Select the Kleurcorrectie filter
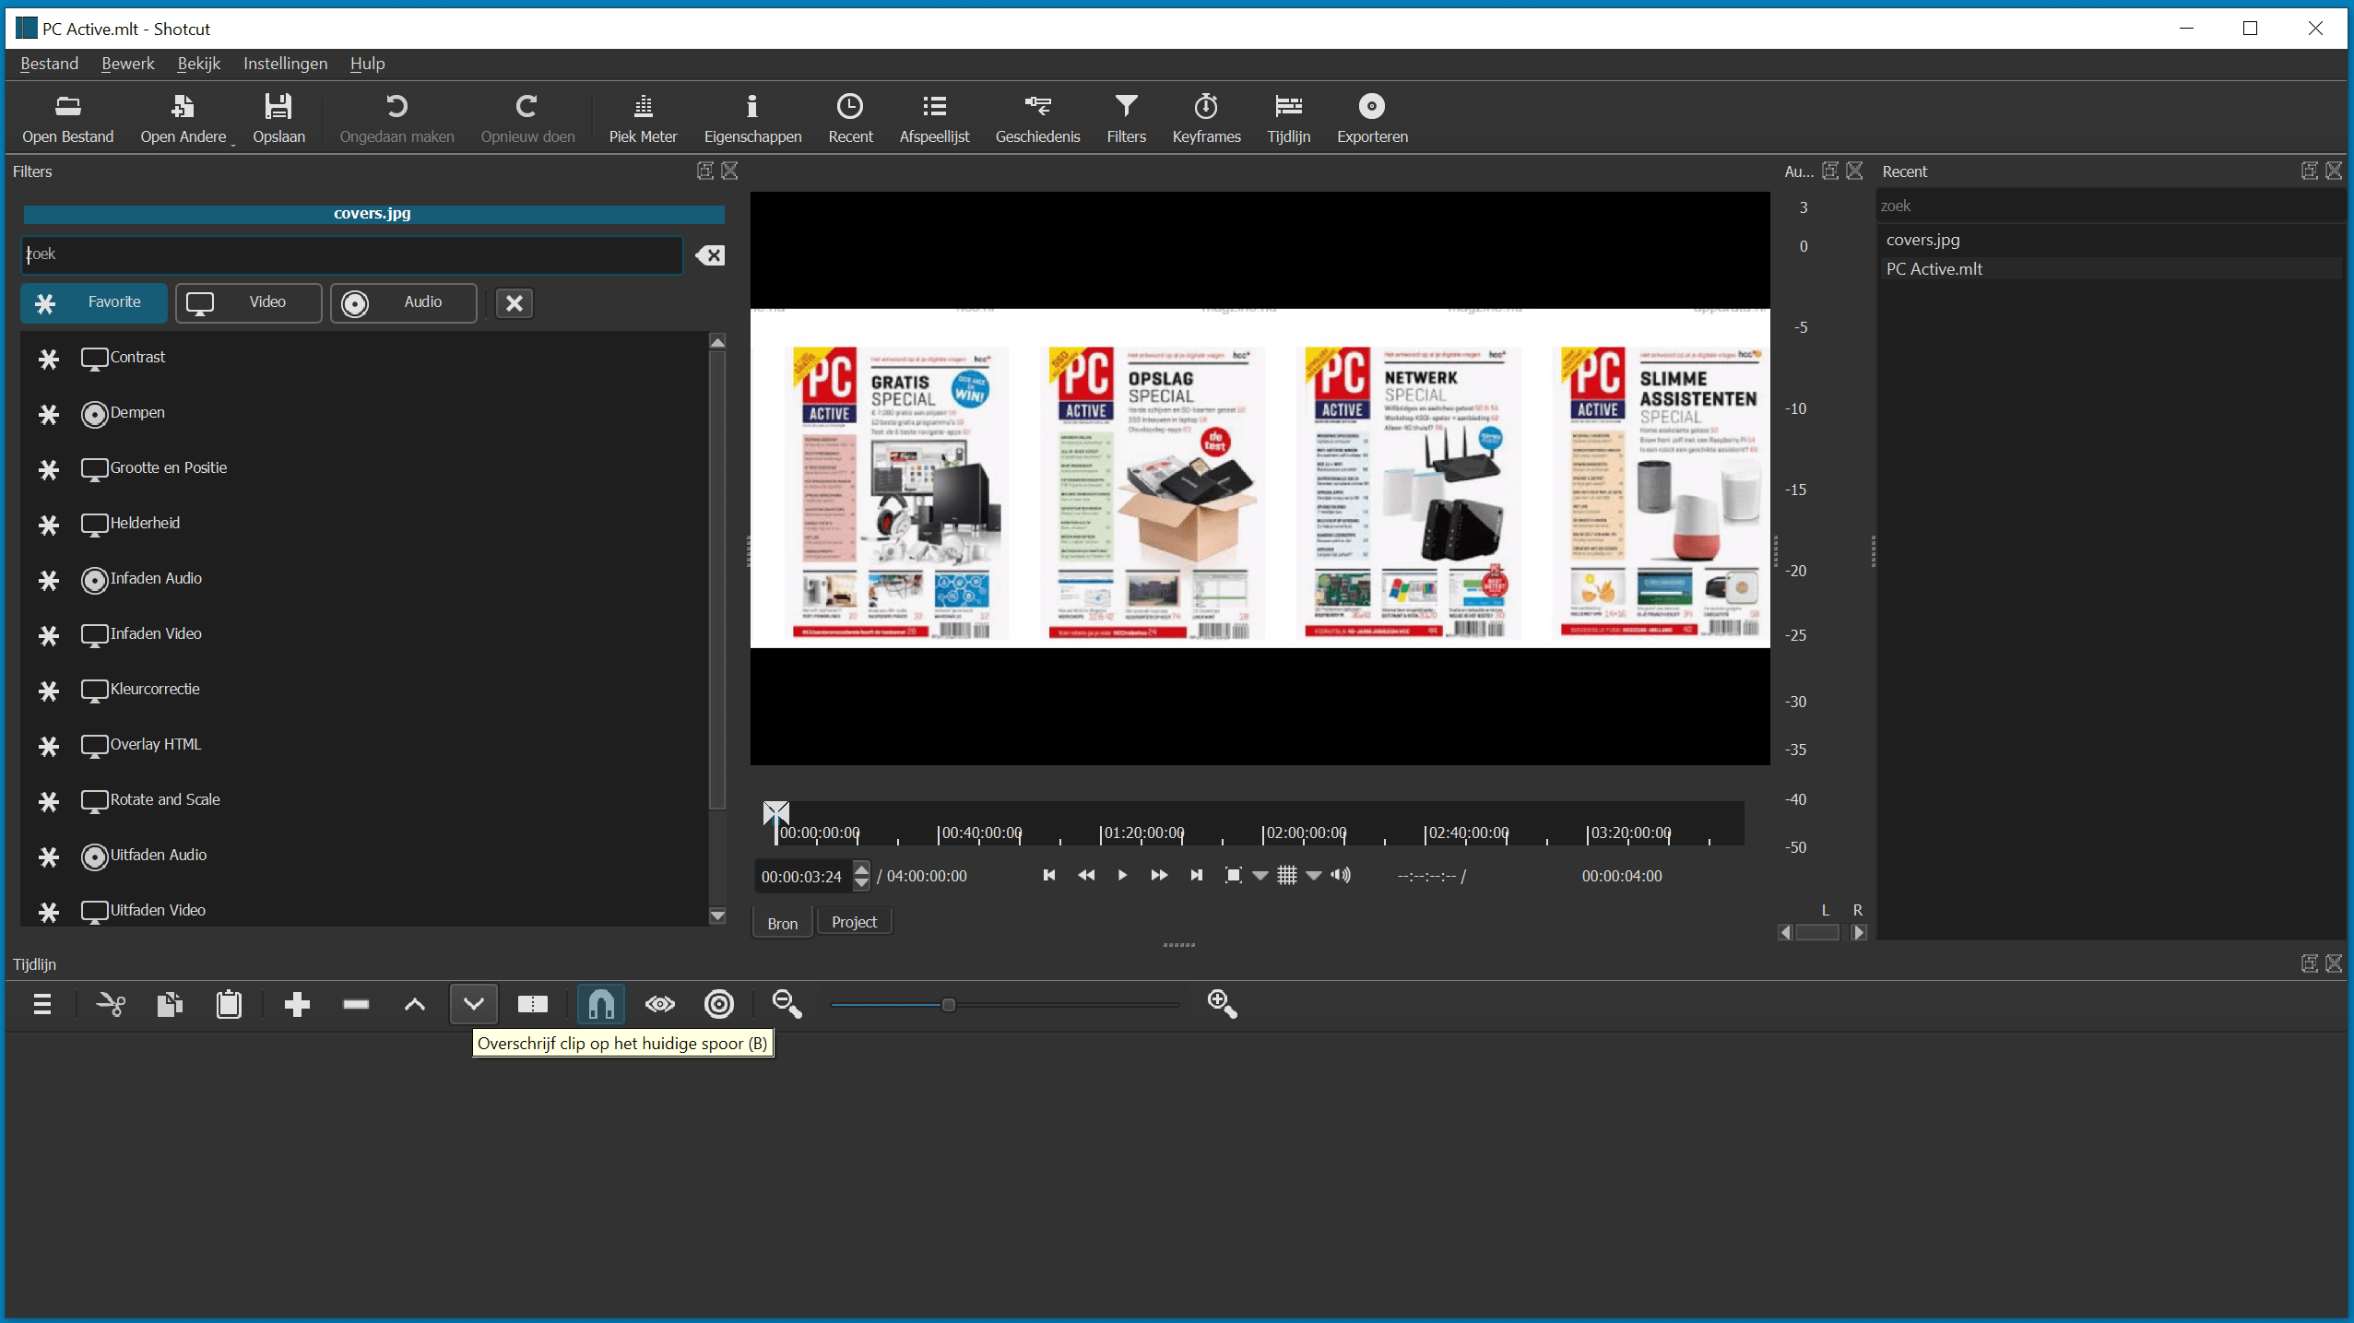Viewport: 2354px width, 1323px height. [x=155, y=690]
